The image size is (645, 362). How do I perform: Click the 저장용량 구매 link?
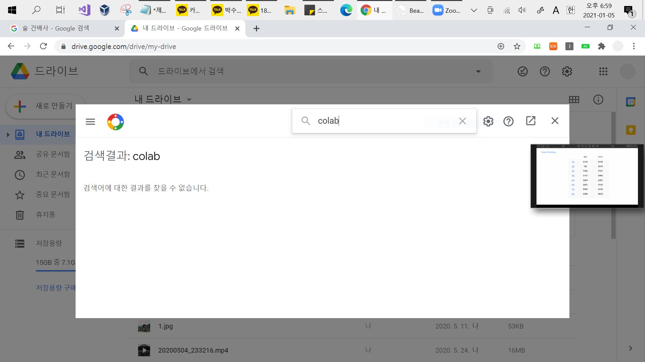point(56,288)
